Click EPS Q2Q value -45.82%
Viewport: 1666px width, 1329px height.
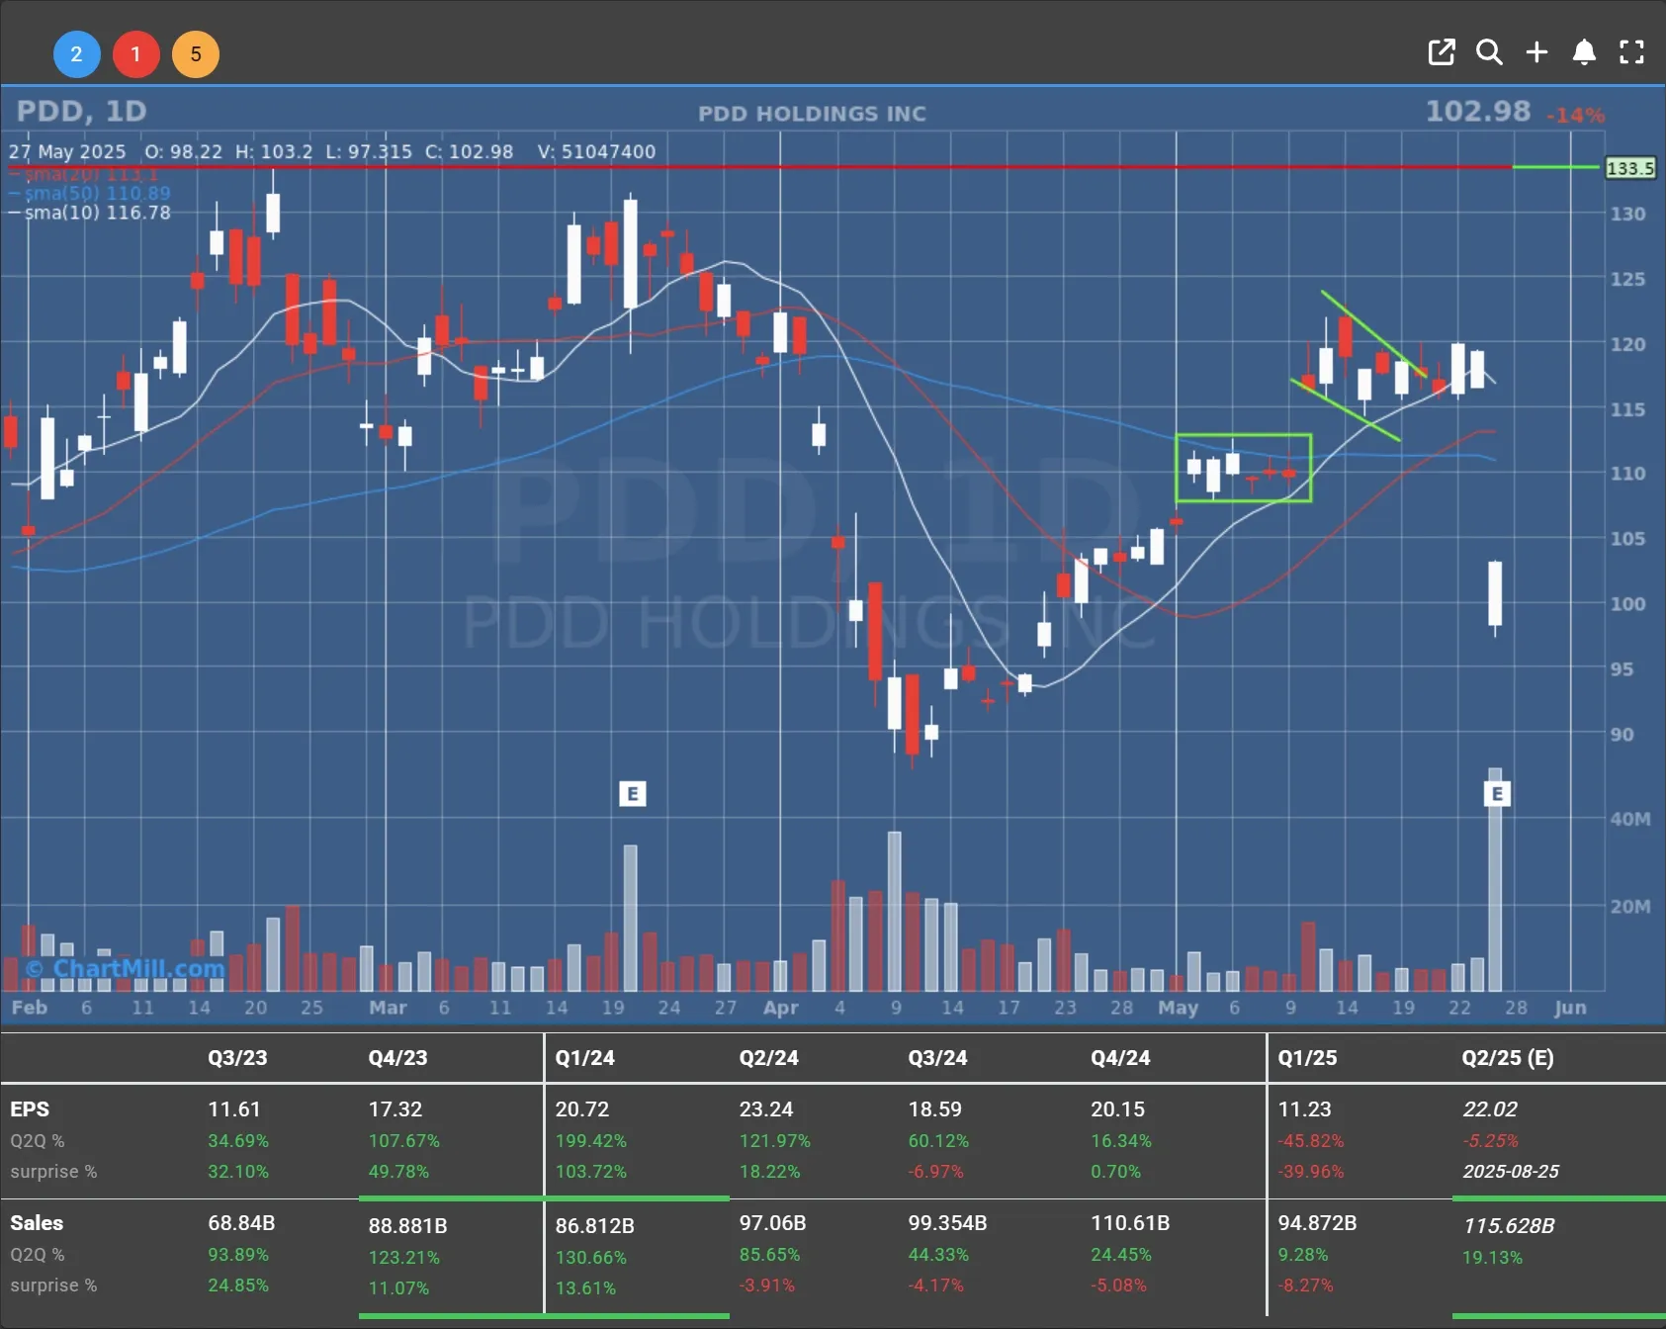[1311, 1141]
